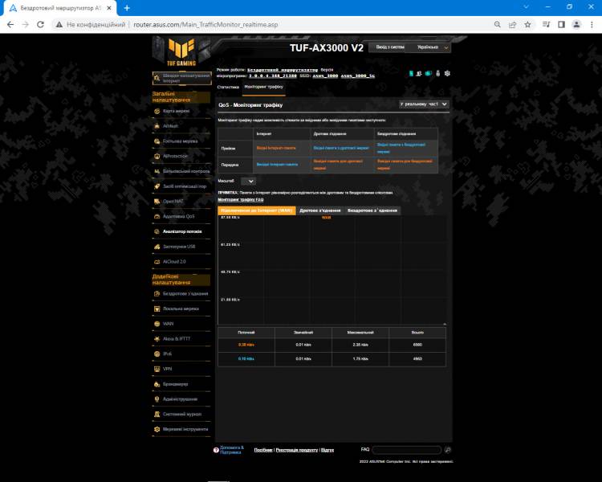The height and width of the screenshot is (482, 602).
Task: Click the Manual (Посібник) footer link
Action: [263, 450]
